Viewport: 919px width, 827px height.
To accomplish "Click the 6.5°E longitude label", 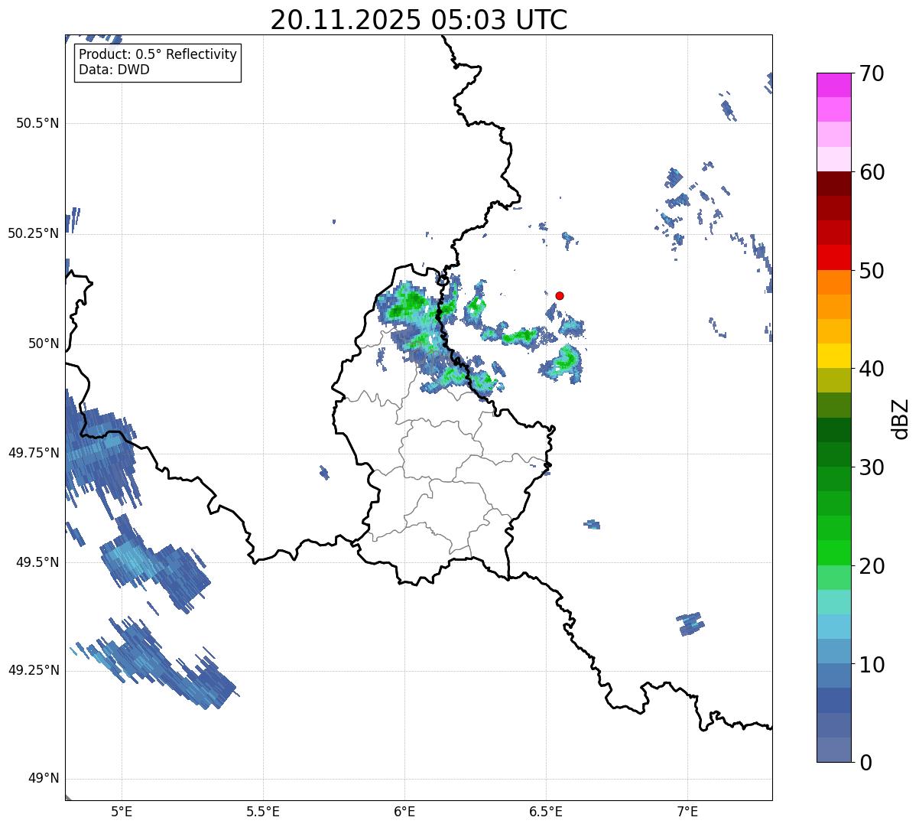I will 546,812.
